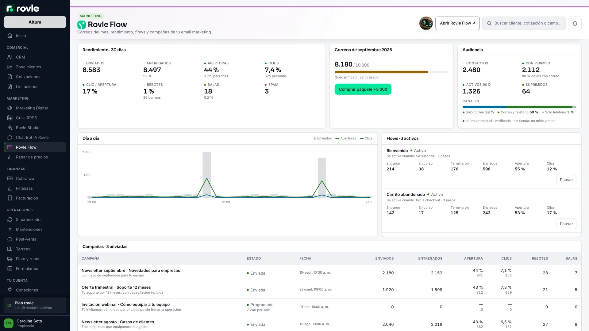
Task: Open Formularios in the sidebar
Action: (35, 268)
